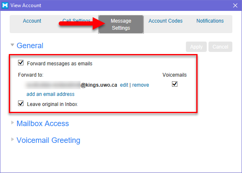
Task: Remove the forwarding email address
Action: click(141, 85)
